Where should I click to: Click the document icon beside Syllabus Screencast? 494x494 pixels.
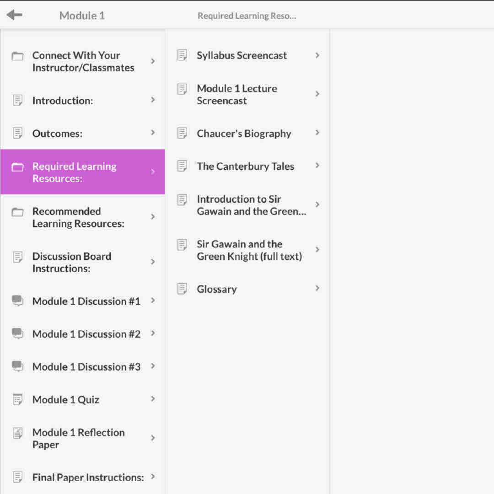[x=182, y=55]
